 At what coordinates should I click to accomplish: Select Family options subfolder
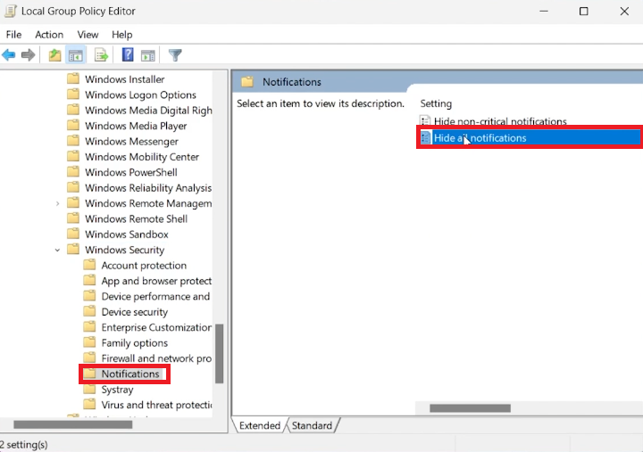tap(135, 342)
